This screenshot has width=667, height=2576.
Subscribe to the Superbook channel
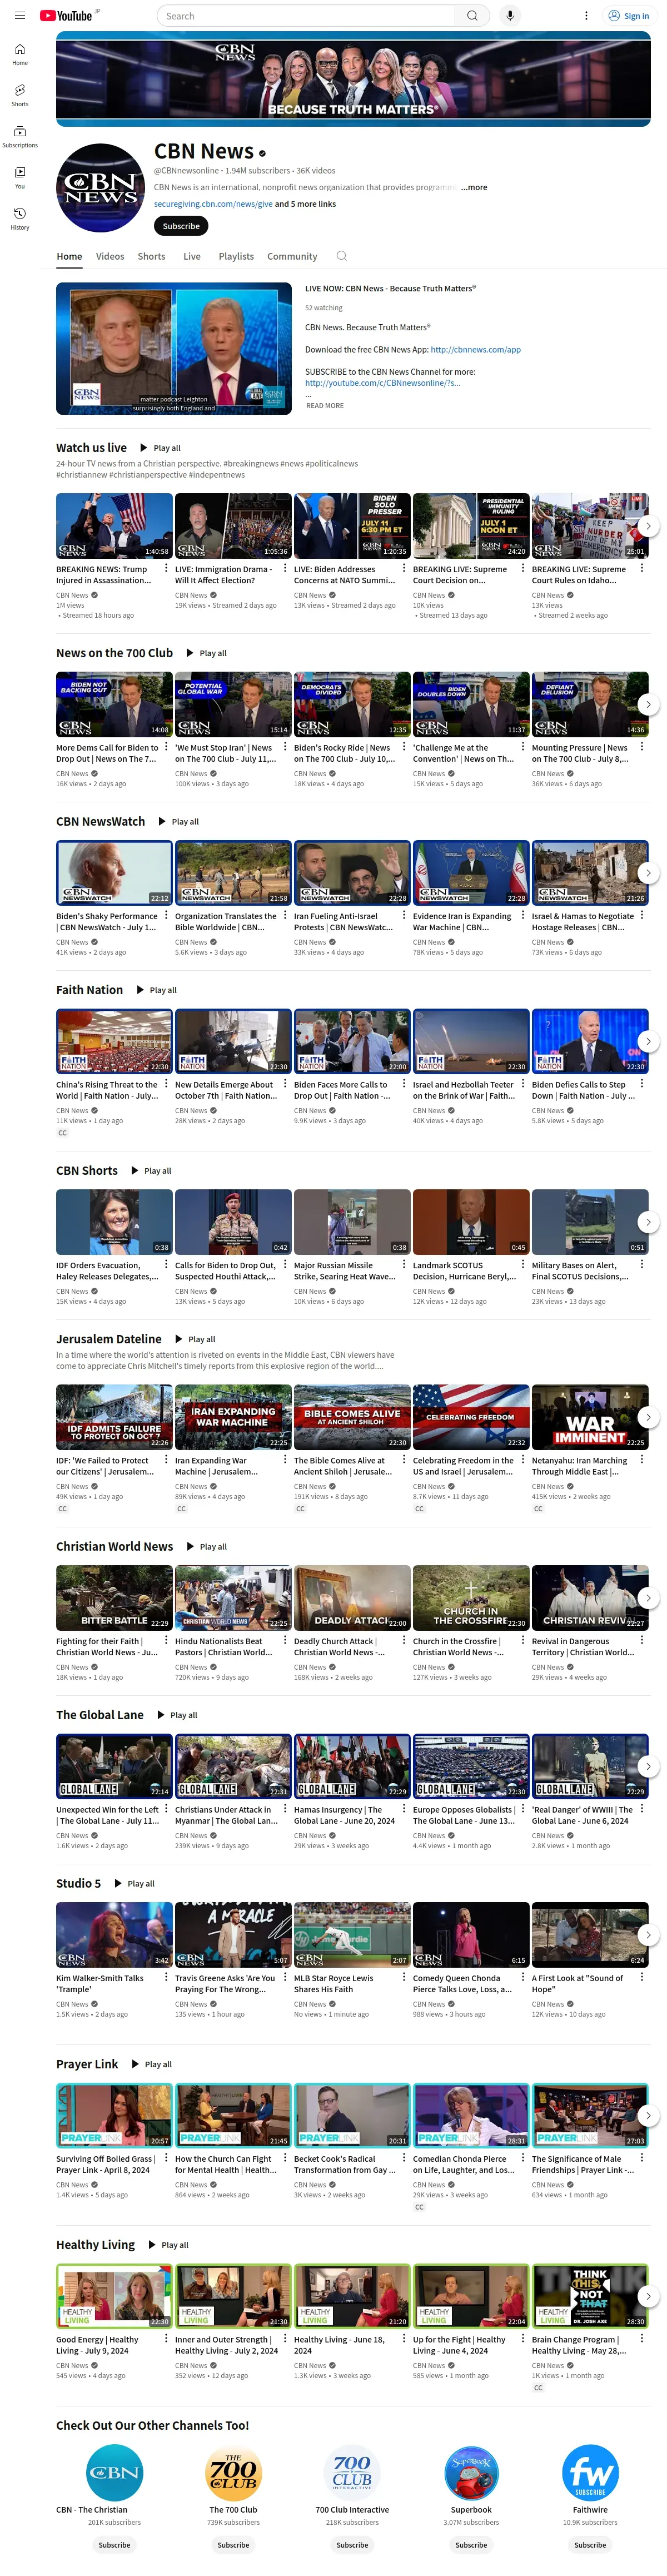(x=471, y=2545)
